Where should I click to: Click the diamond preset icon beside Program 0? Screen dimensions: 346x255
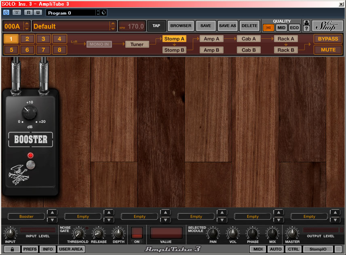pyautogui.click(x=104, y=13)
